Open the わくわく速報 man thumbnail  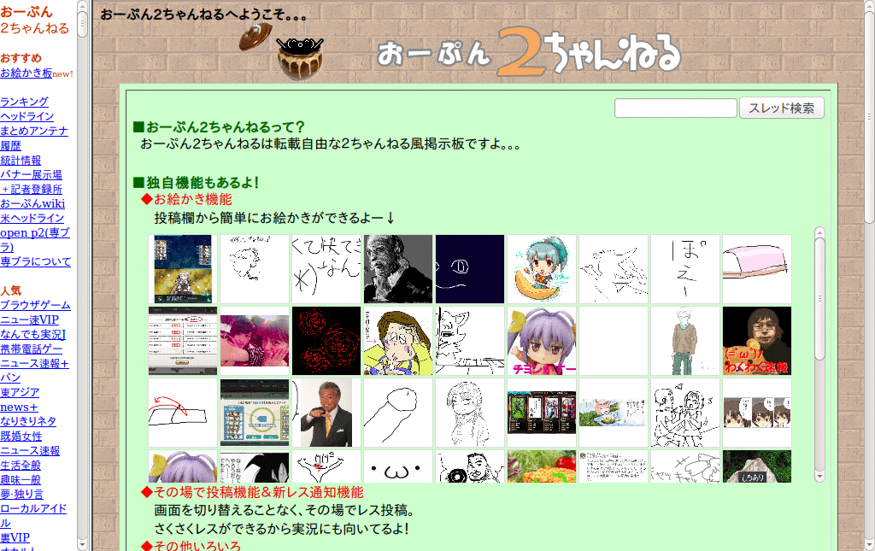coord(757,341)
